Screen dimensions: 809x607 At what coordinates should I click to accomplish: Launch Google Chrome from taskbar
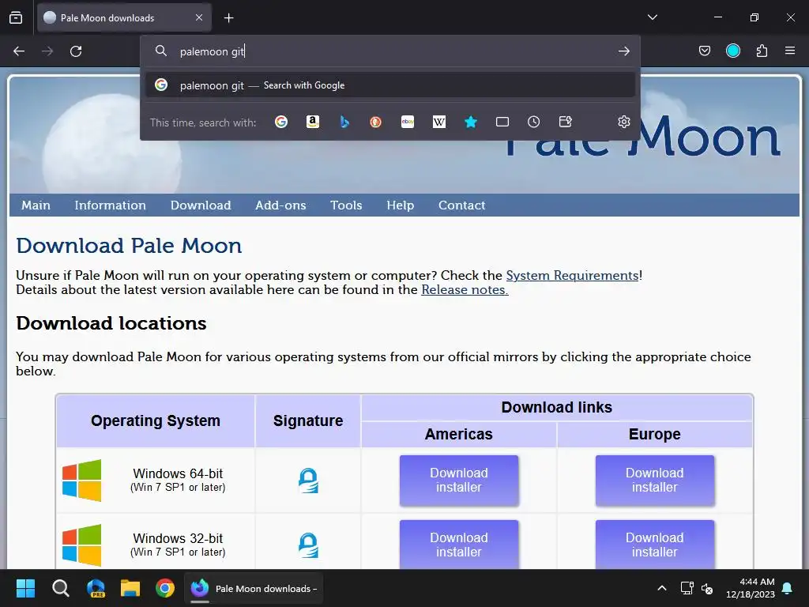(x=165, y=588)
